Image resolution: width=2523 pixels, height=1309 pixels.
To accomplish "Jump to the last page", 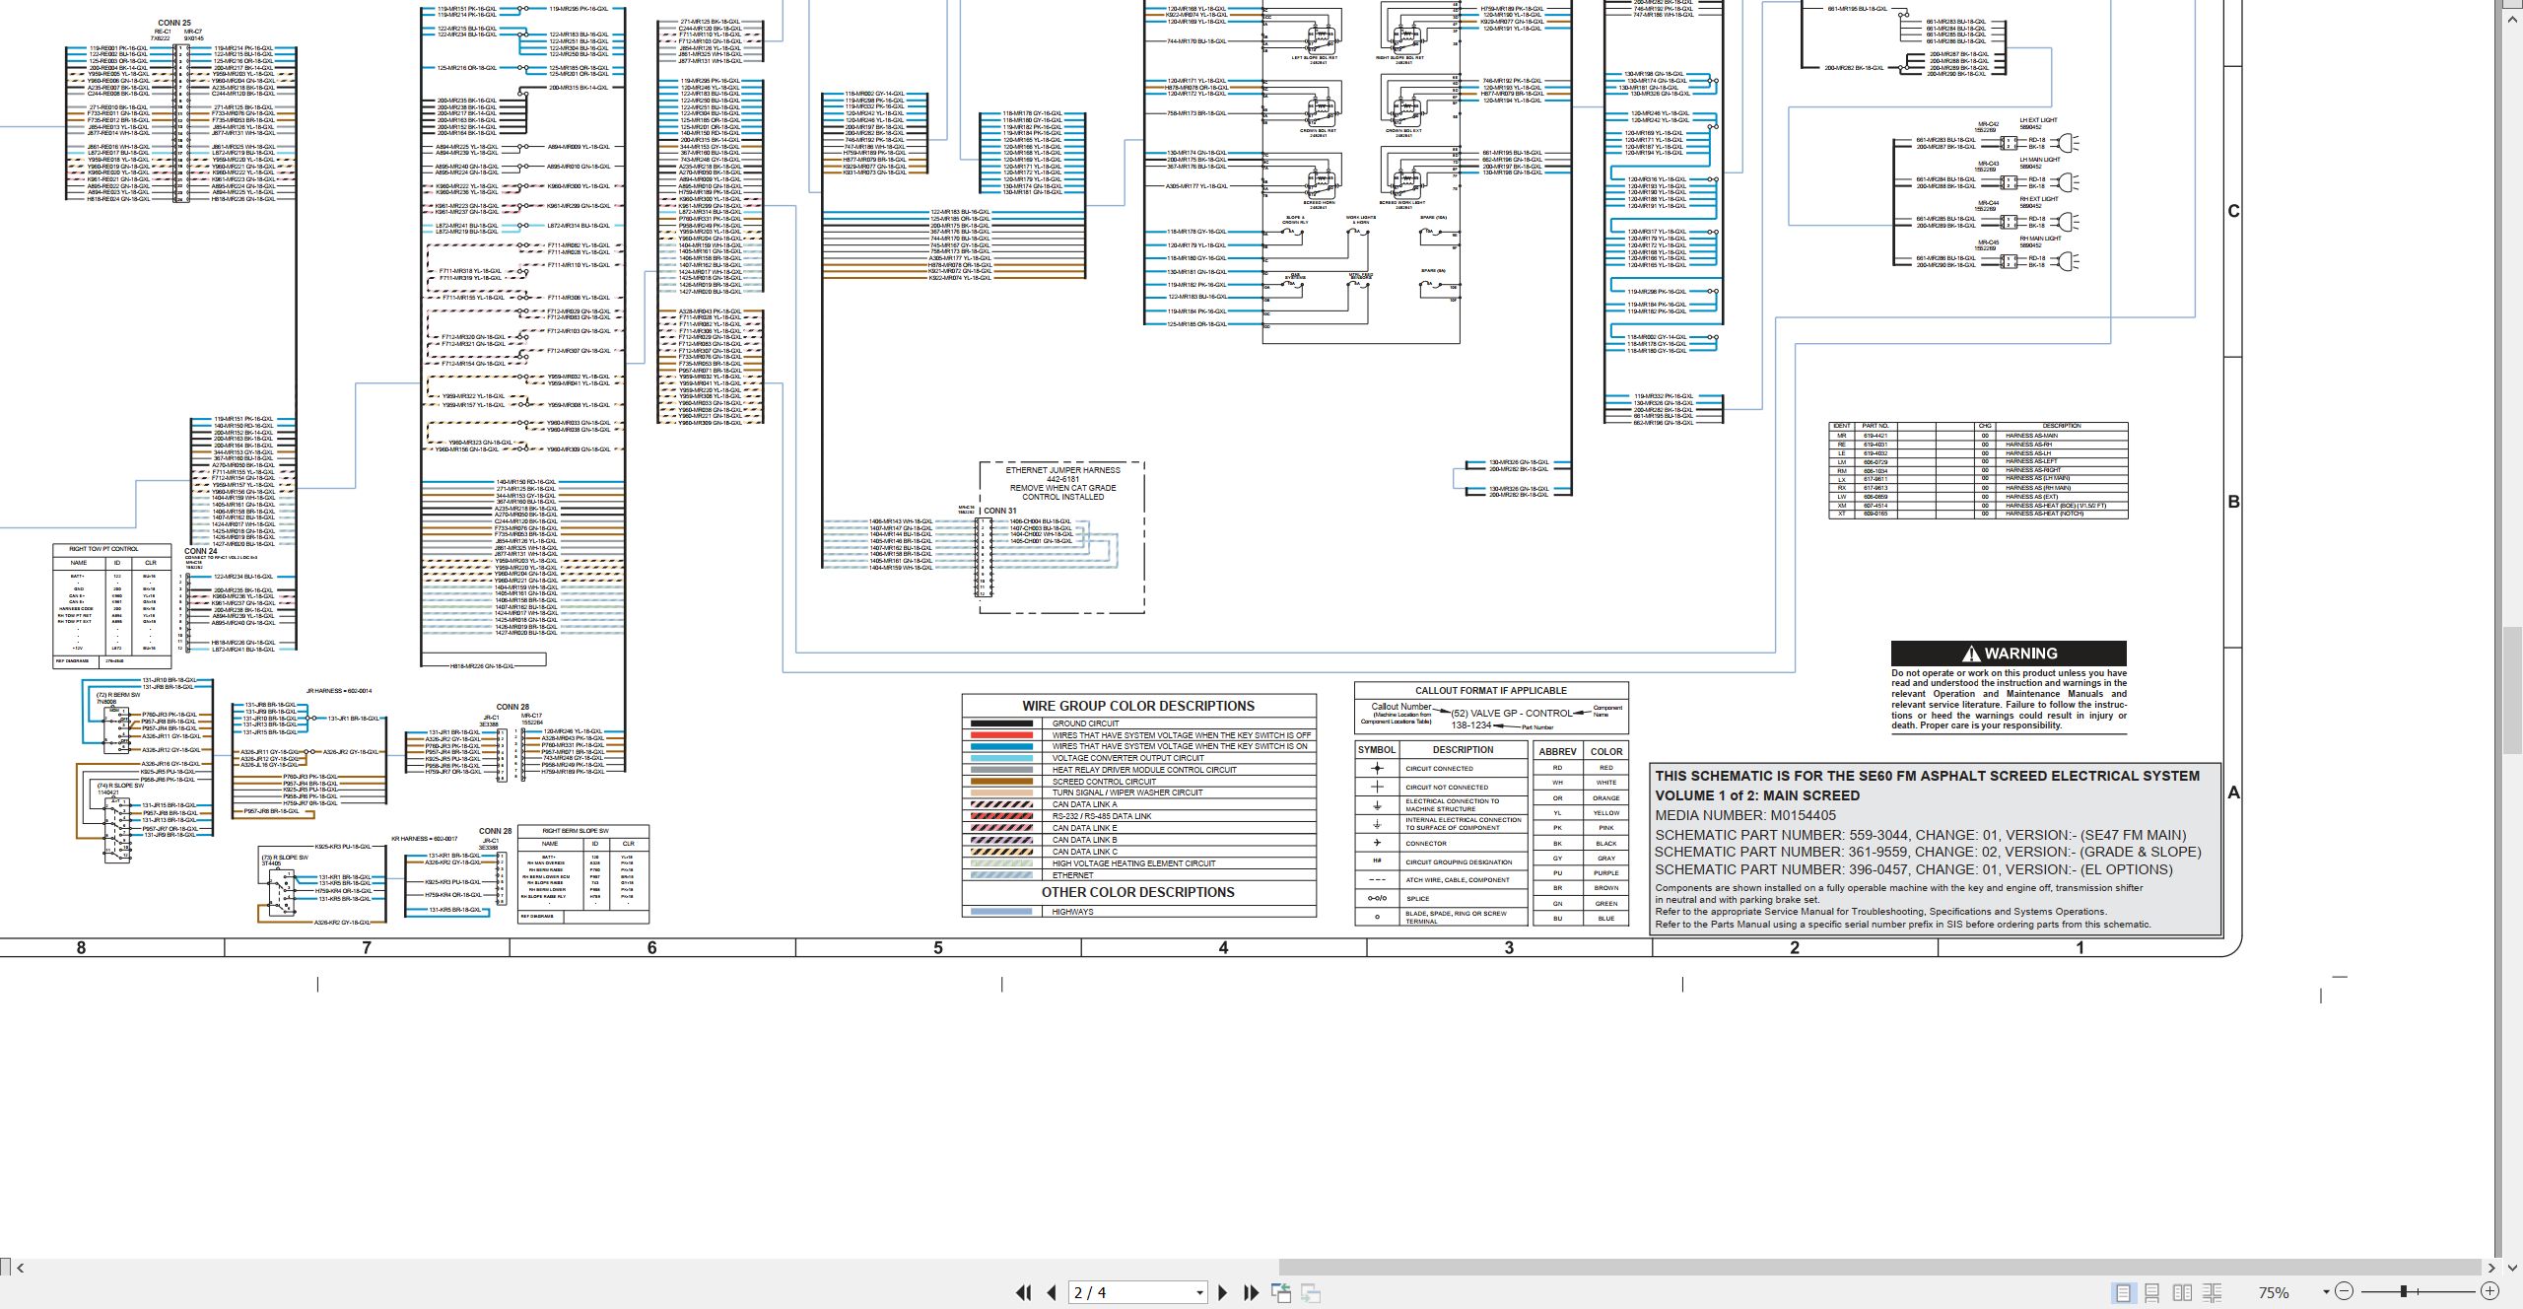I will pyautogui.click(x=1252, y=1292).
